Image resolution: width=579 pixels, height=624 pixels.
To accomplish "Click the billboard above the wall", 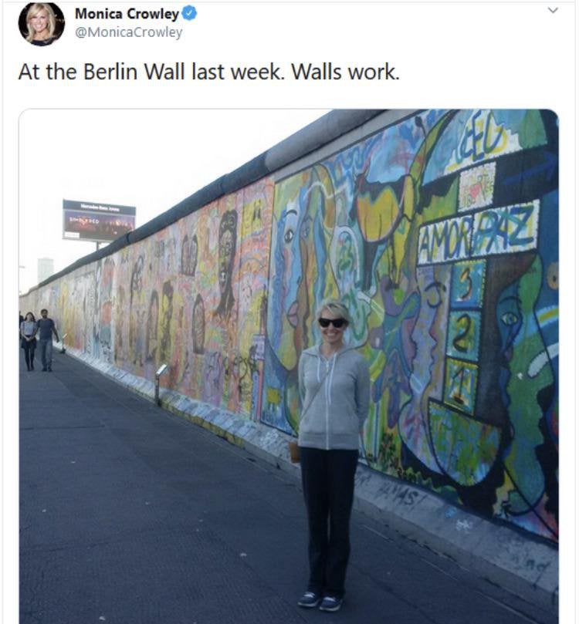I will [x=99, y=221].
